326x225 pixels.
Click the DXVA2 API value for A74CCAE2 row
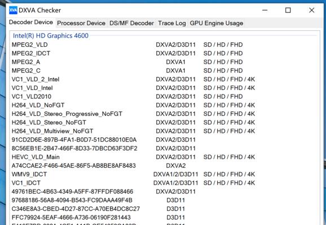pyautogui.click(x=176, y=166)
